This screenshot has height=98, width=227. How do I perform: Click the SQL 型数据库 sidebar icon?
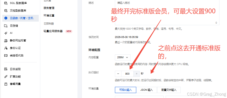[6, 3]
